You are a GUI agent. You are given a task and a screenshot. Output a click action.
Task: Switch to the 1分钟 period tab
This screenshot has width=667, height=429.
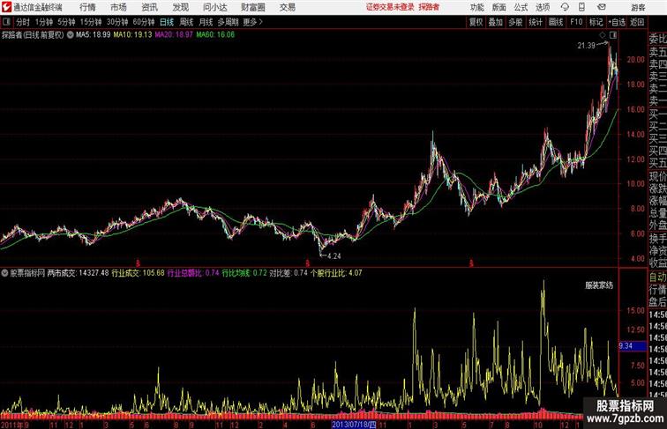click(44, 22)
